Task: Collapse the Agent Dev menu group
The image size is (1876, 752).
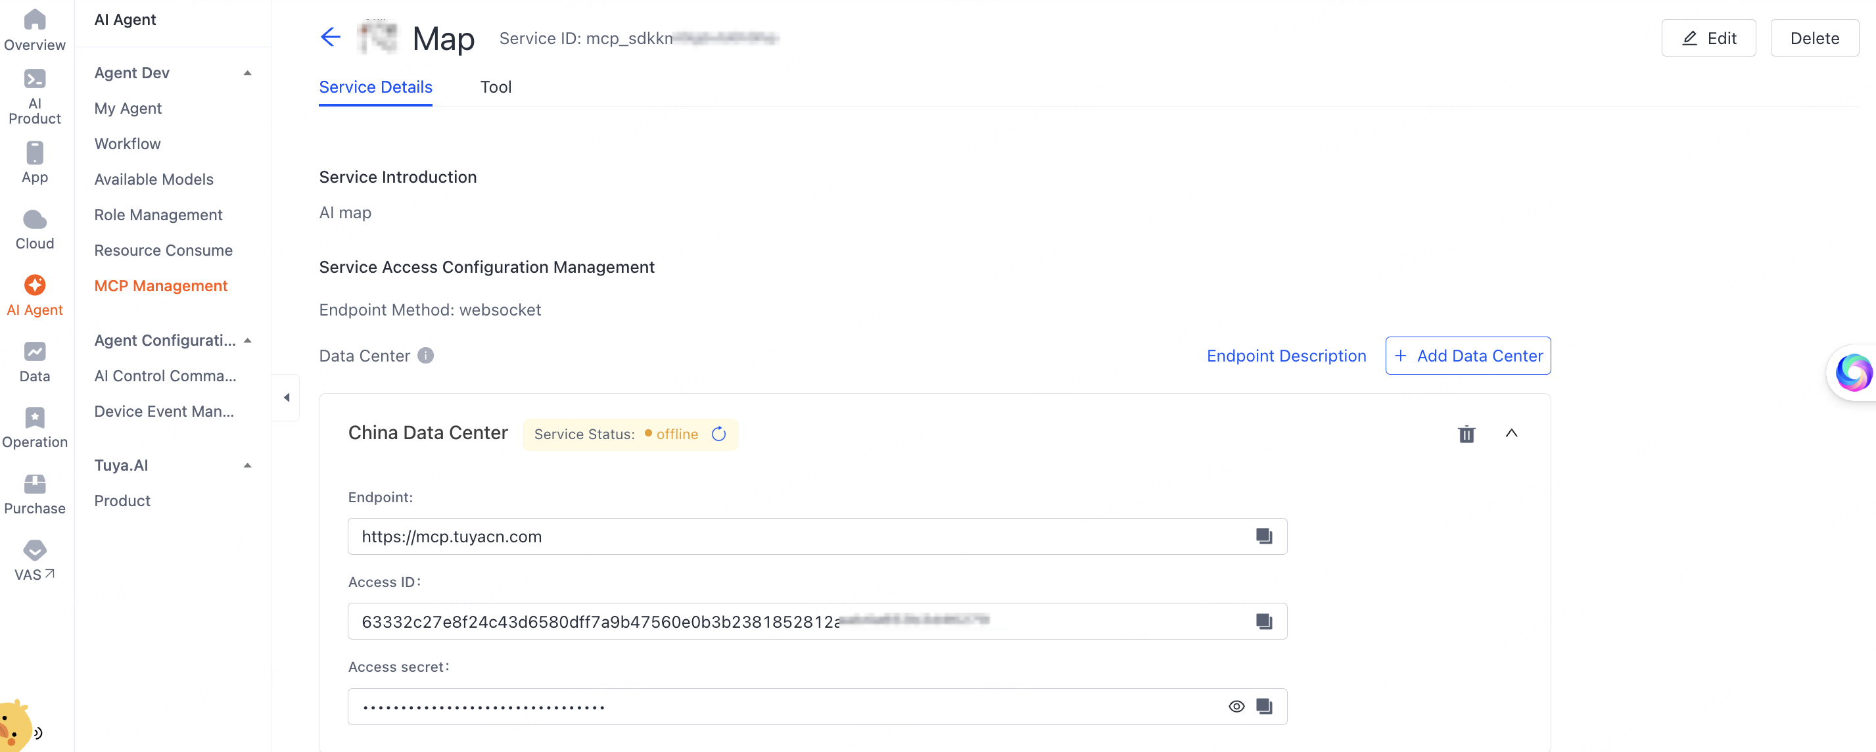Action: pyautogui.click(x=248, y=73)
